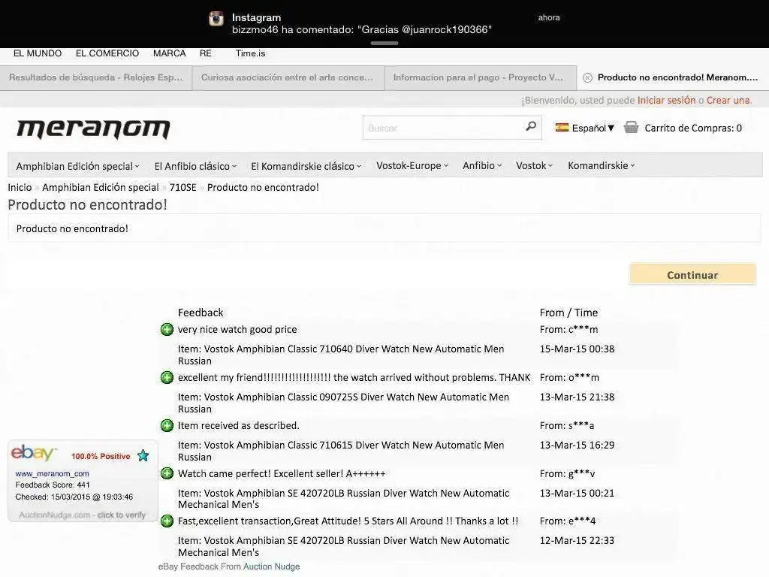Tap the Instagram notification app icon
This screenshot has height=577, width=769.
click(216, 19)
